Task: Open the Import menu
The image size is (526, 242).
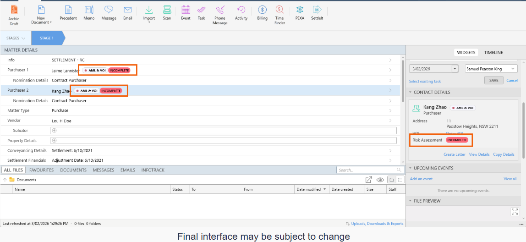Action: [149, 14]
